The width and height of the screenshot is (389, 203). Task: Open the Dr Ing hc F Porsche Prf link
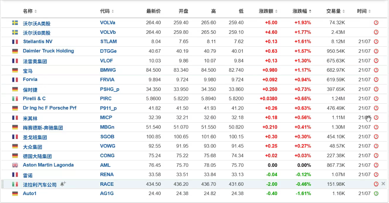click(50, 108)
